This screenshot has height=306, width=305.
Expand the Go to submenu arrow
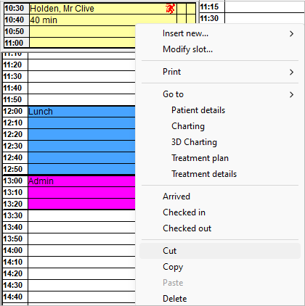coord(292,94)
